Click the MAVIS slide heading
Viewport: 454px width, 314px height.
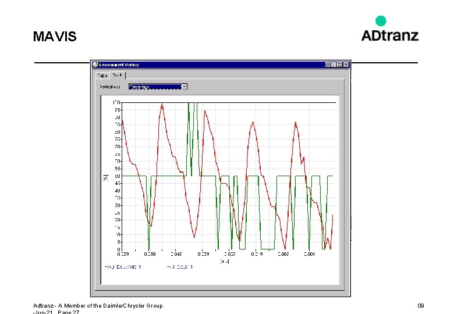55,37
